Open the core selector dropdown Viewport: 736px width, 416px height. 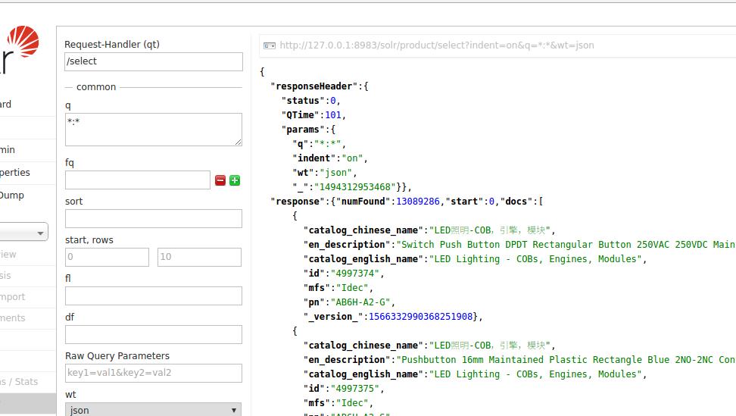[23, 232]
